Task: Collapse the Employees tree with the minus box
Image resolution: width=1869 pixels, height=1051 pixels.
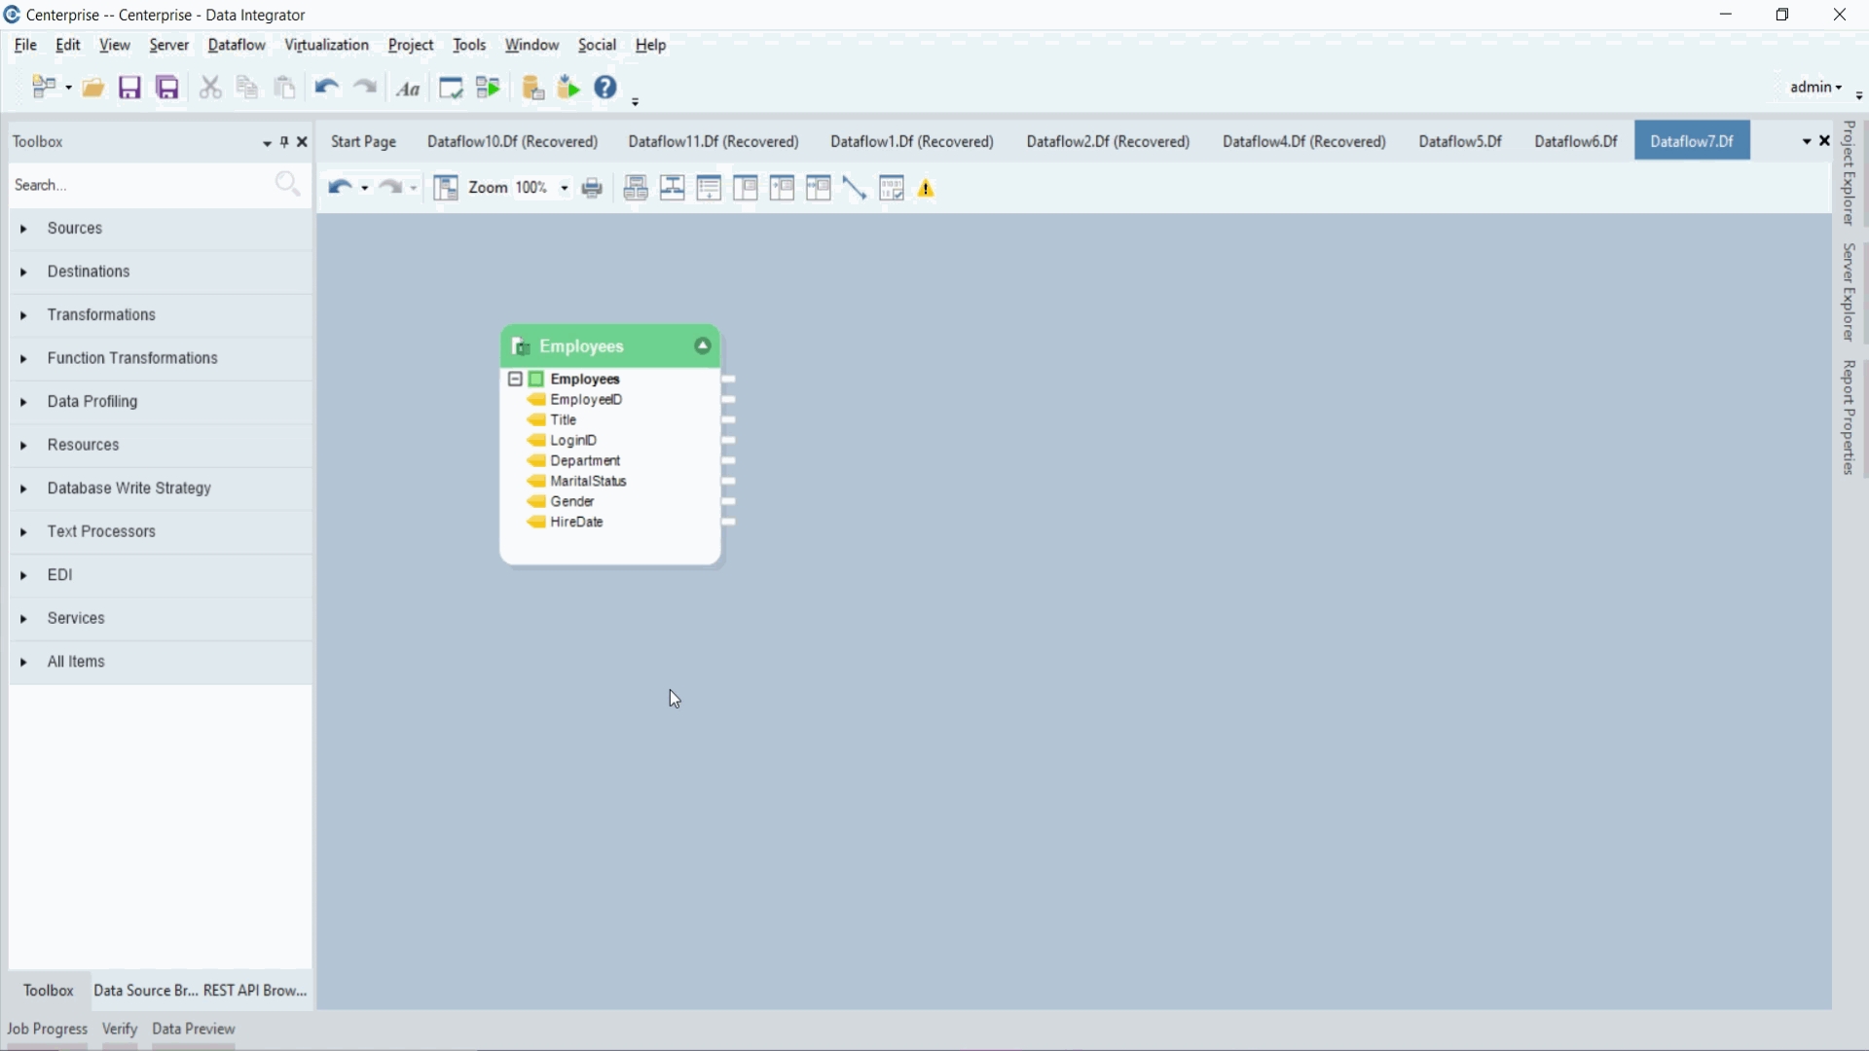Action: click(x=516, y=380)
